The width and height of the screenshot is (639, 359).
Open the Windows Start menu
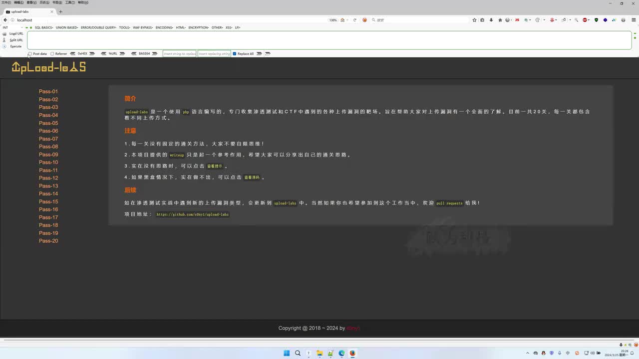pyautogui.click(x=287, y=353)
